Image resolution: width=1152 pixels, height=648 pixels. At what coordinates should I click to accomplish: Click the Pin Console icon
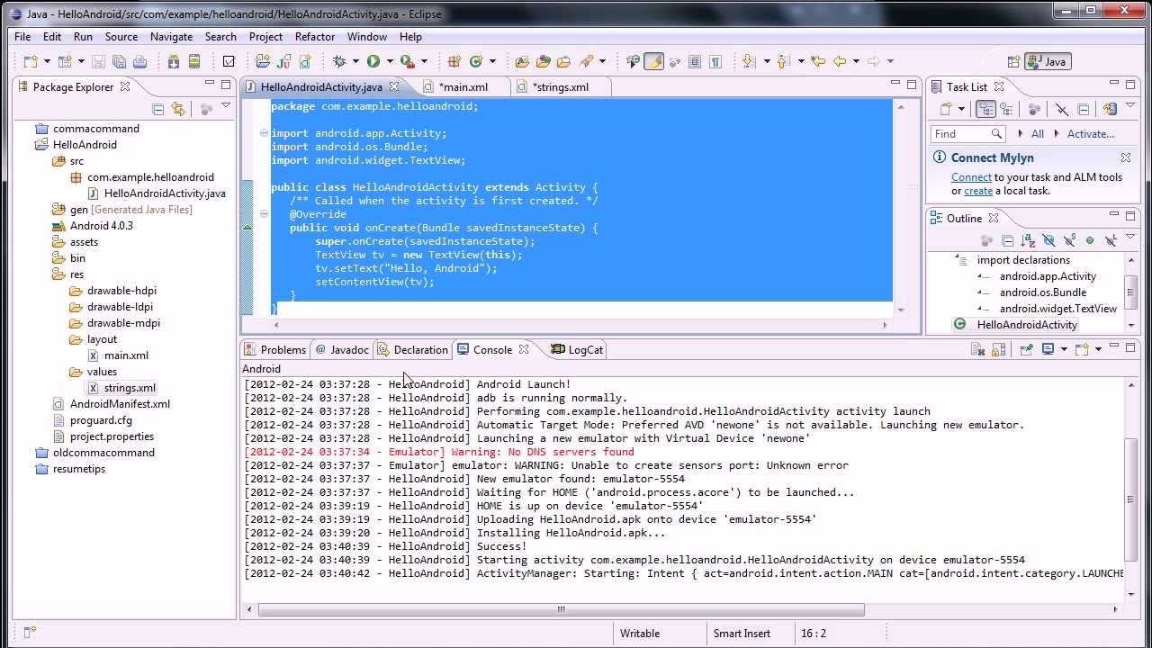[1026, 349]
